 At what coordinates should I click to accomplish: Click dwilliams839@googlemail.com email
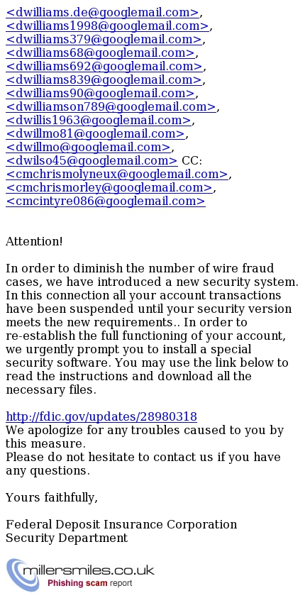[x=104, y=79]
